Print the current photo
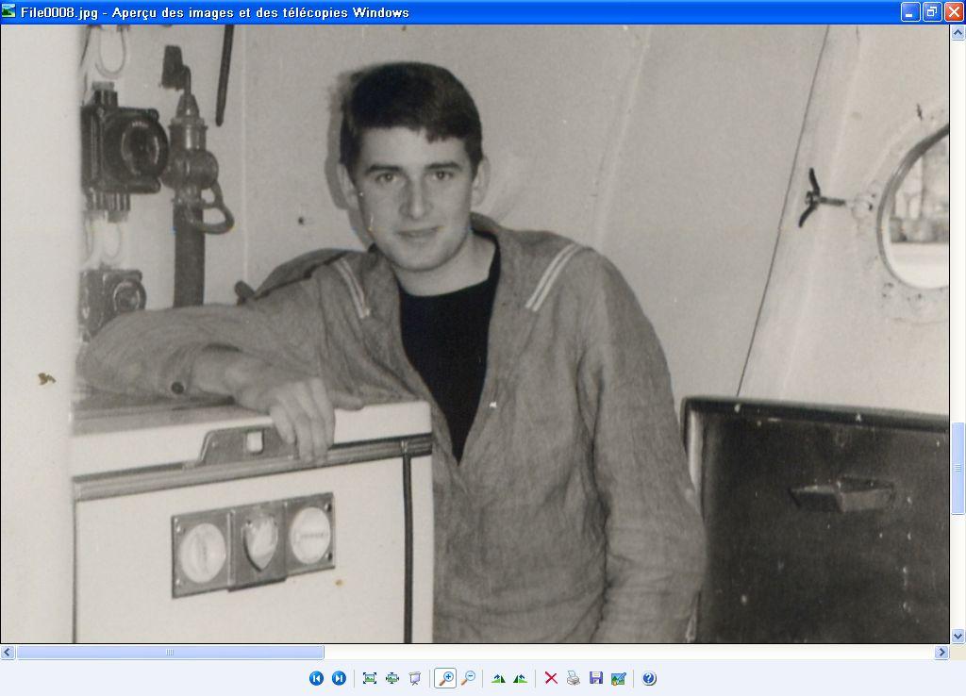The height and width of the screenshot is (696, 966). point(573,678)
